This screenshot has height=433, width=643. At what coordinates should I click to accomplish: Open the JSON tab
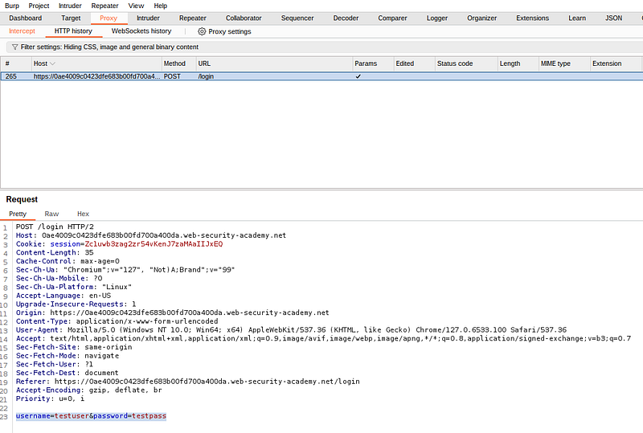[613, 18]
